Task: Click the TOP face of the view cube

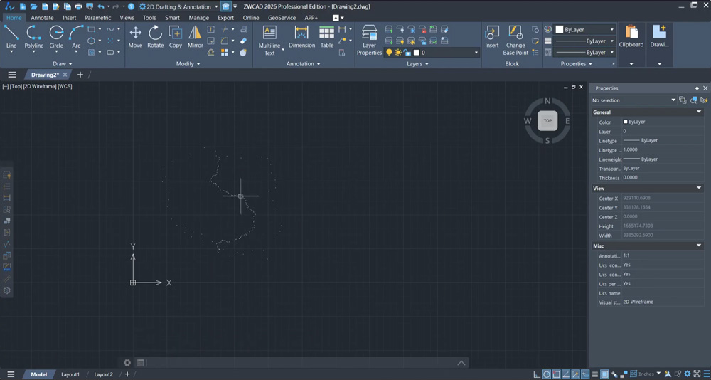Action: click(547, 121)
